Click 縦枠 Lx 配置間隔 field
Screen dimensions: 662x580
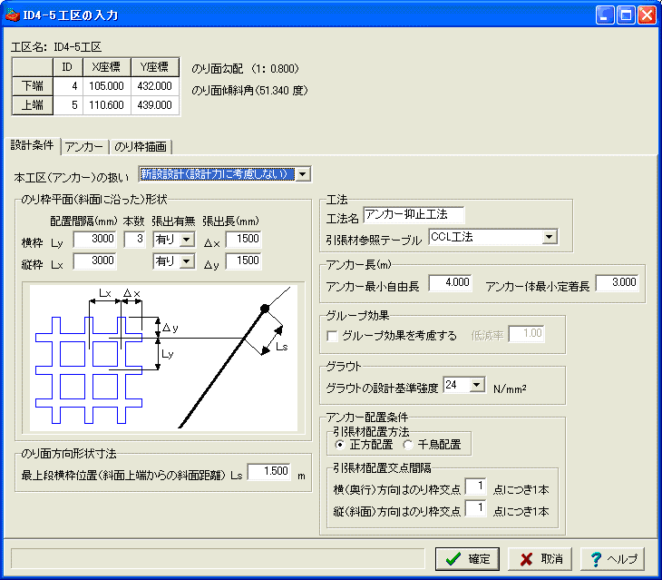[x=95, y=261]
